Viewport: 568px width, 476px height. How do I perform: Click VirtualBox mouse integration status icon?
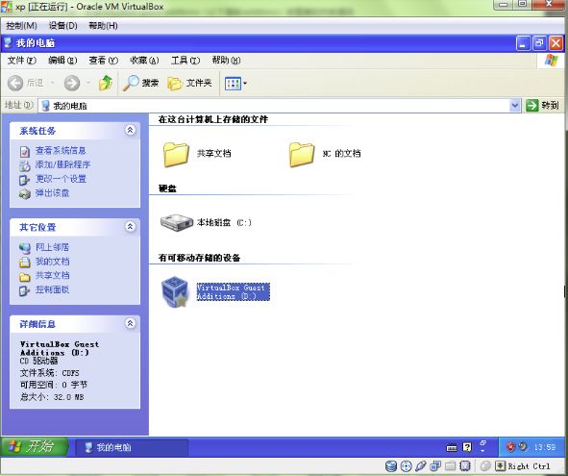[485, 466]
